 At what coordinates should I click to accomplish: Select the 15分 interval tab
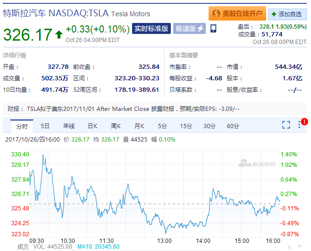point(186,126)
